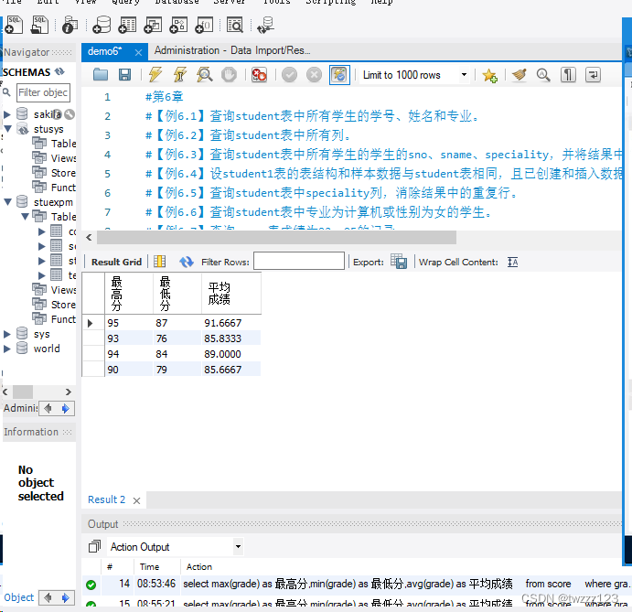Select result cell 85.8333
The image size is (632, 612).
[231, 338]
